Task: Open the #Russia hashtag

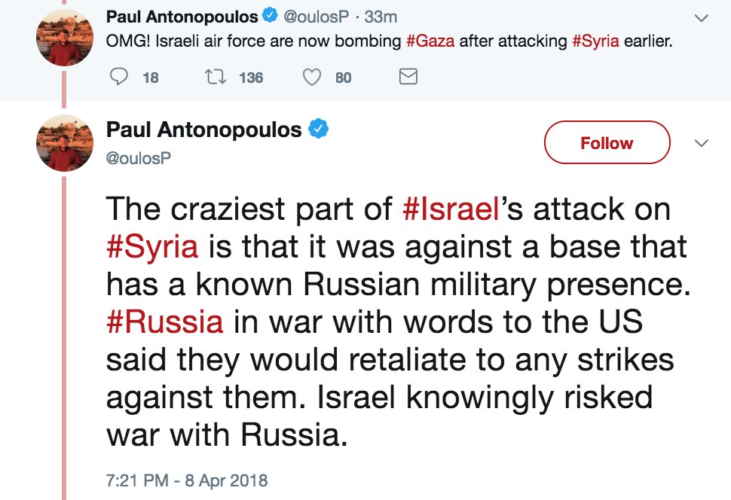Action: 164,322
